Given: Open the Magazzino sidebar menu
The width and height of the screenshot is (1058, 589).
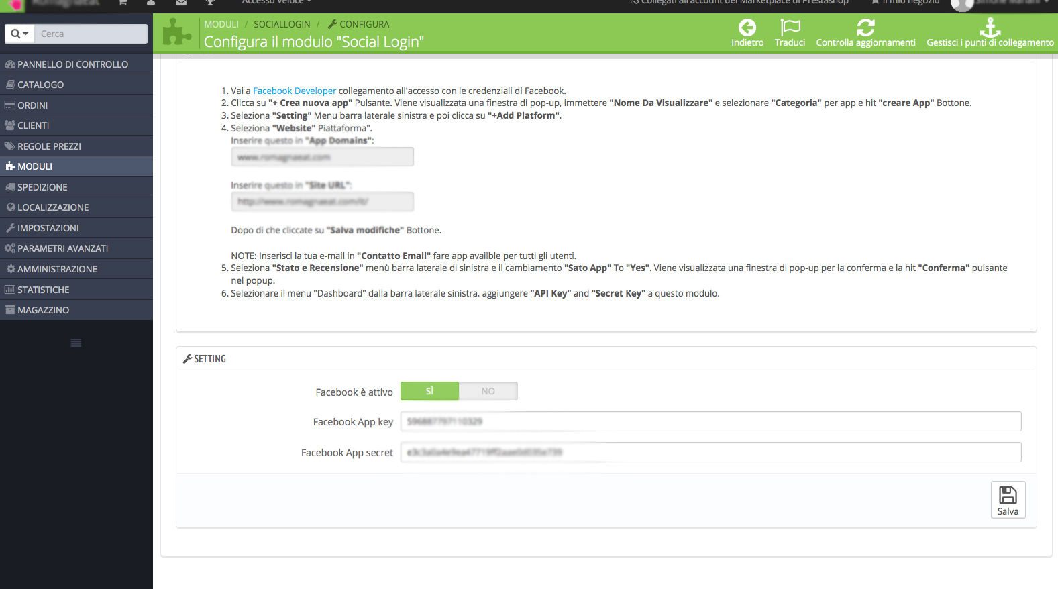Looking at the screenshot, I should (x=76, y=310).
